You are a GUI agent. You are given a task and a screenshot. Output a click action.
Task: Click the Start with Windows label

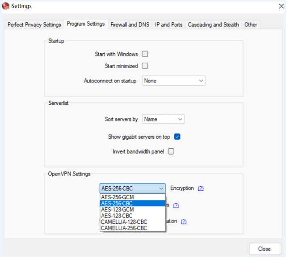point(116,54)
